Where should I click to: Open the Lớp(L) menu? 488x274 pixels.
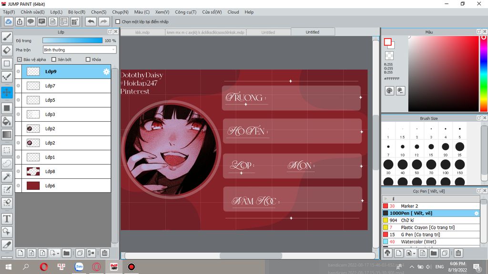click(x=56, y=12)
